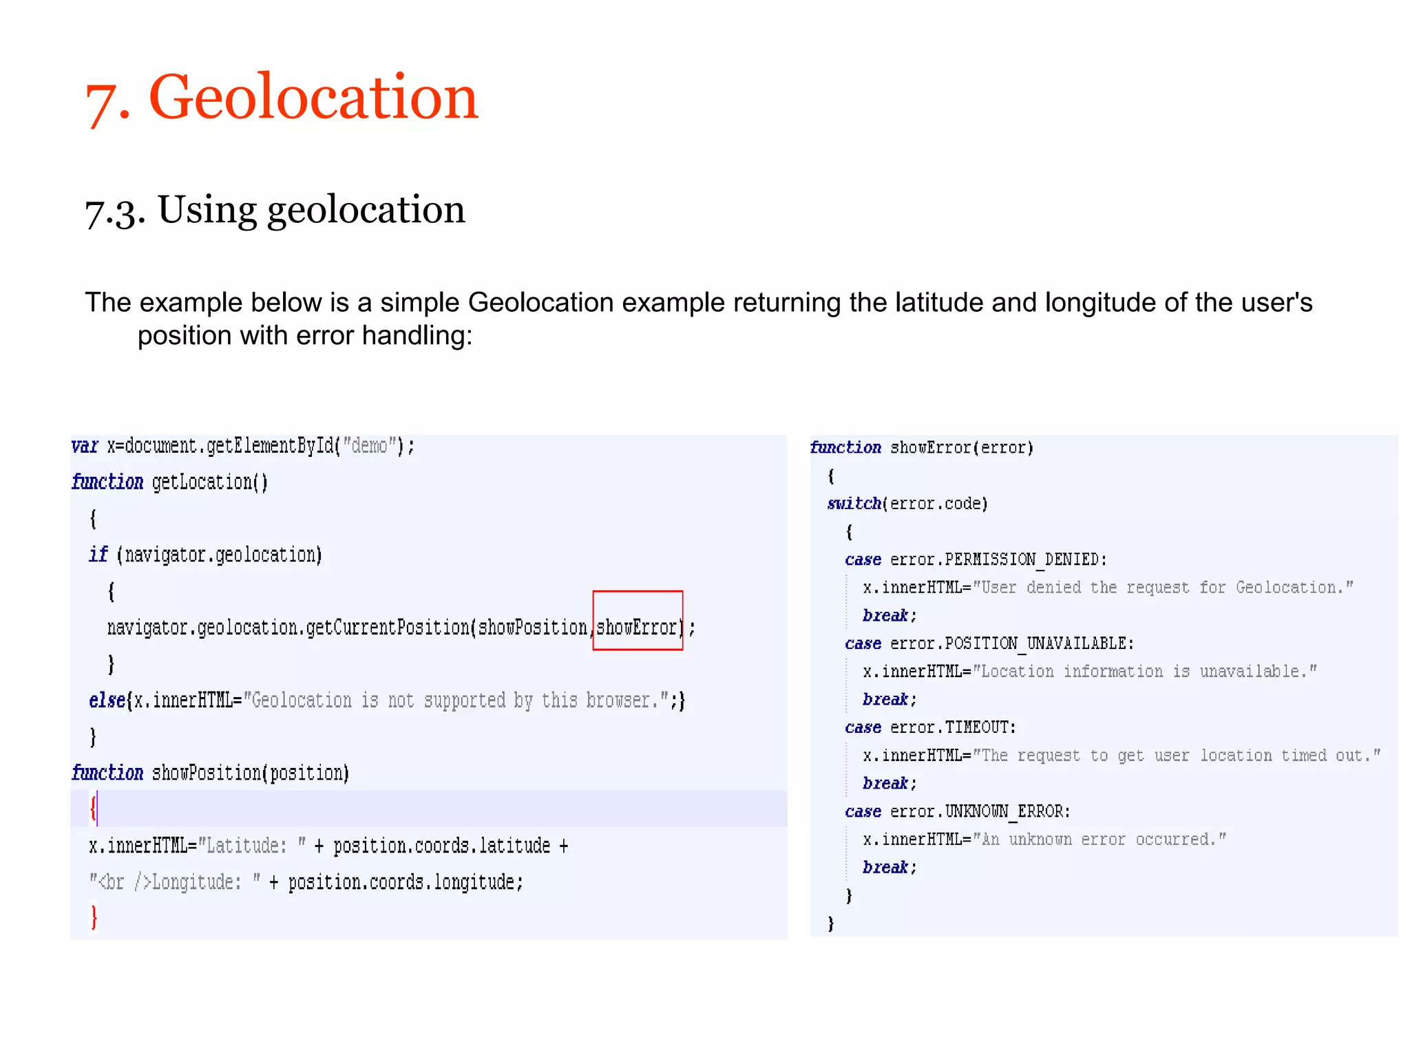Click the 'switch(error.code)' statement
The image size is (1410, 1057).
coord(907,504)
